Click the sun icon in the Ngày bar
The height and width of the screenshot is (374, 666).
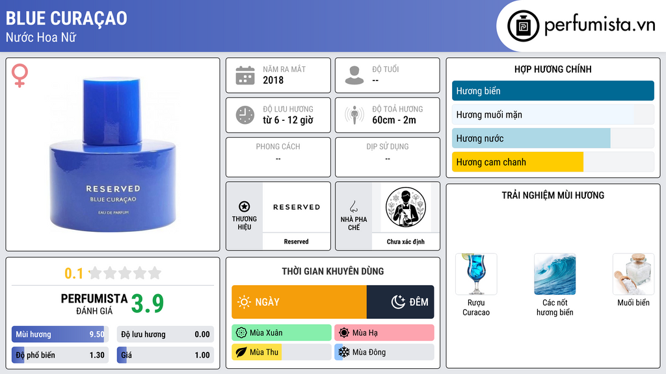pyautogui.click(x=244, y=302)
